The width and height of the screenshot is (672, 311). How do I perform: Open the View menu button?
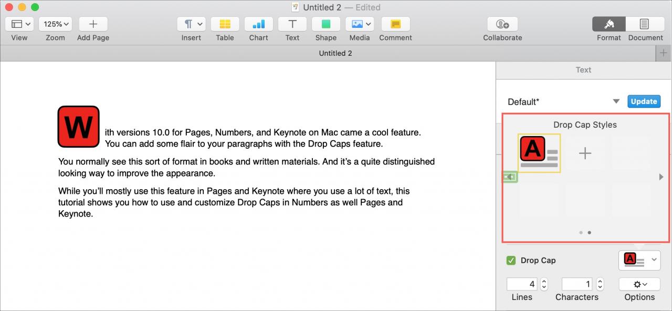coord(19,24)
